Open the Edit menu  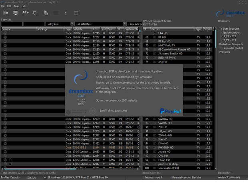pos(9,6)
